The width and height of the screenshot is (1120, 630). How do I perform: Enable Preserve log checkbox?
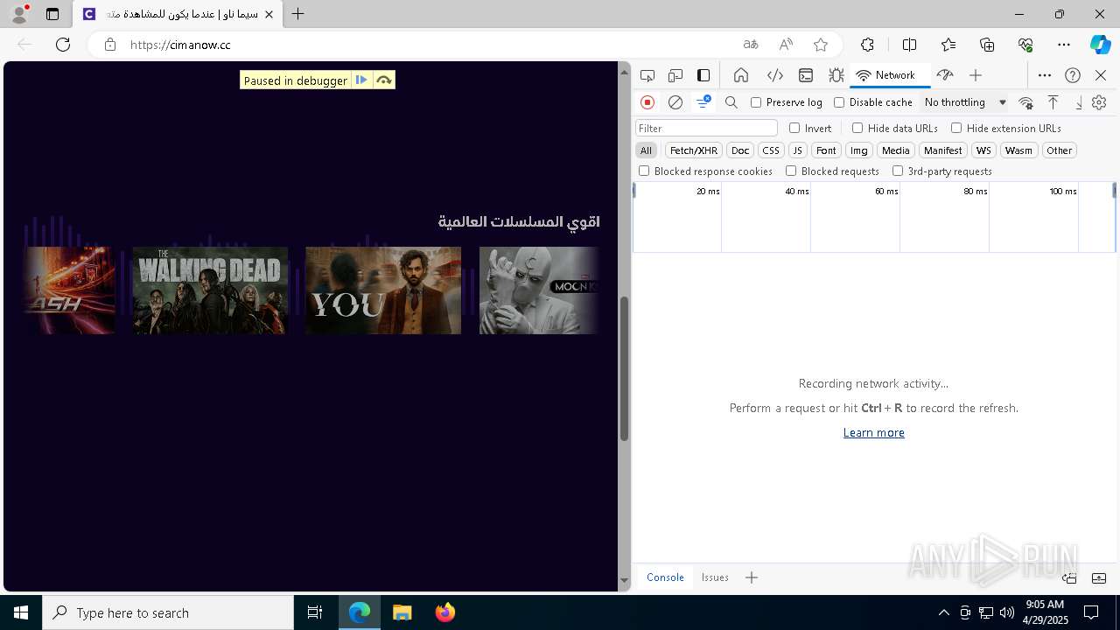coord(756,102)
